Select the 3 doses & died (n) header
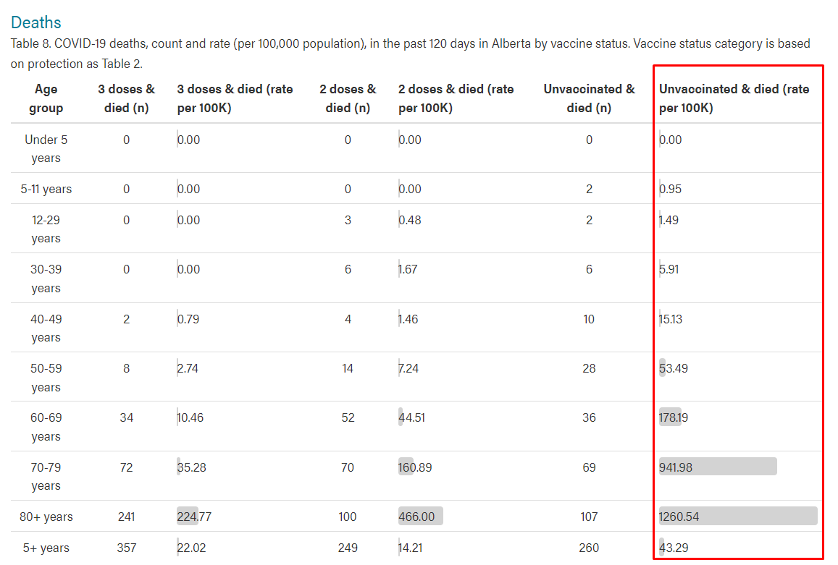This screenshot has height=565, width=838. tap(126, 98)
